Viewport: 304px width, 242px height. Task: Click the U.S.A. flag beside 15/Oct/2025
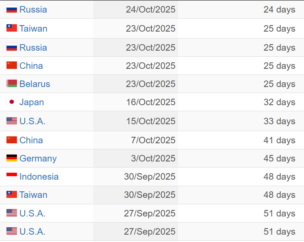click(x=12, y=121)
